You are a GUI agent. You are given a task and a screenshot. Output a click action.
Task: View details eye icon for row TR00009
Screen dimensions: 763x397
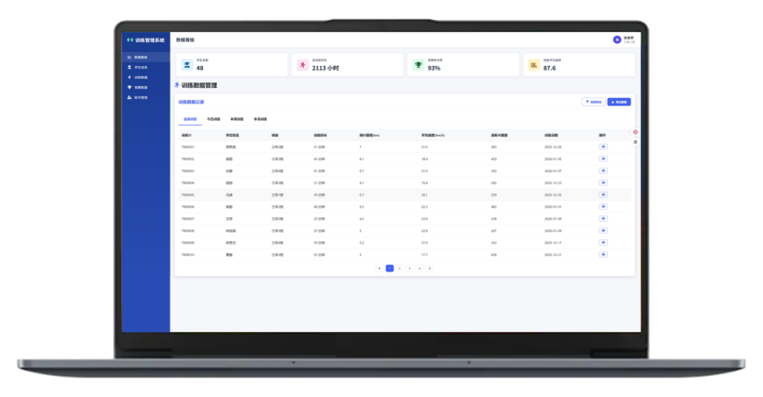603,242
